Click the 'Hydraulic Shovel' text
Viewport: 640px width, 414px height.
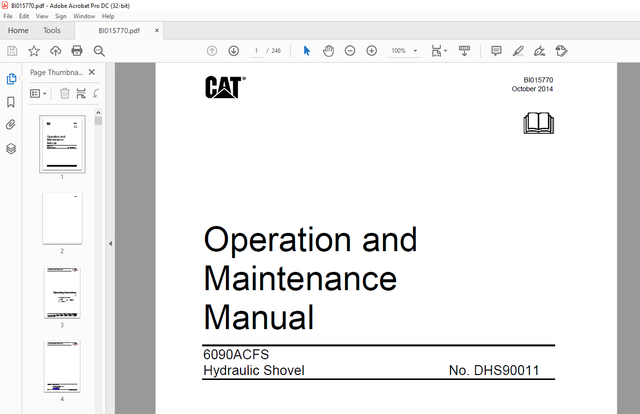click(254, 371)
